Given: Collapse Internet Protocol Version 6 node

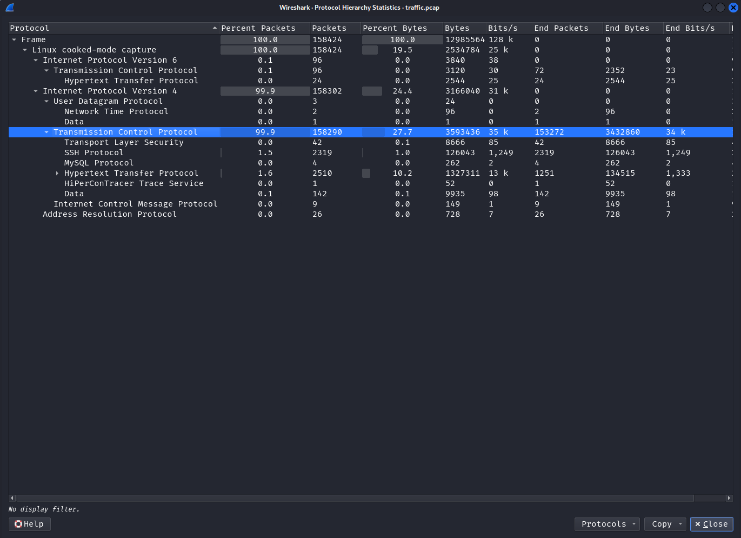Looking at the screenshot, I should tap(36, 60).
